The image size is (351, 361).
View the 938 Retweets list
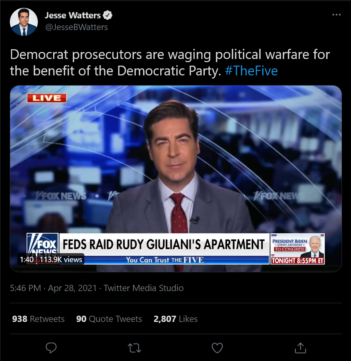tap(38, 319)
